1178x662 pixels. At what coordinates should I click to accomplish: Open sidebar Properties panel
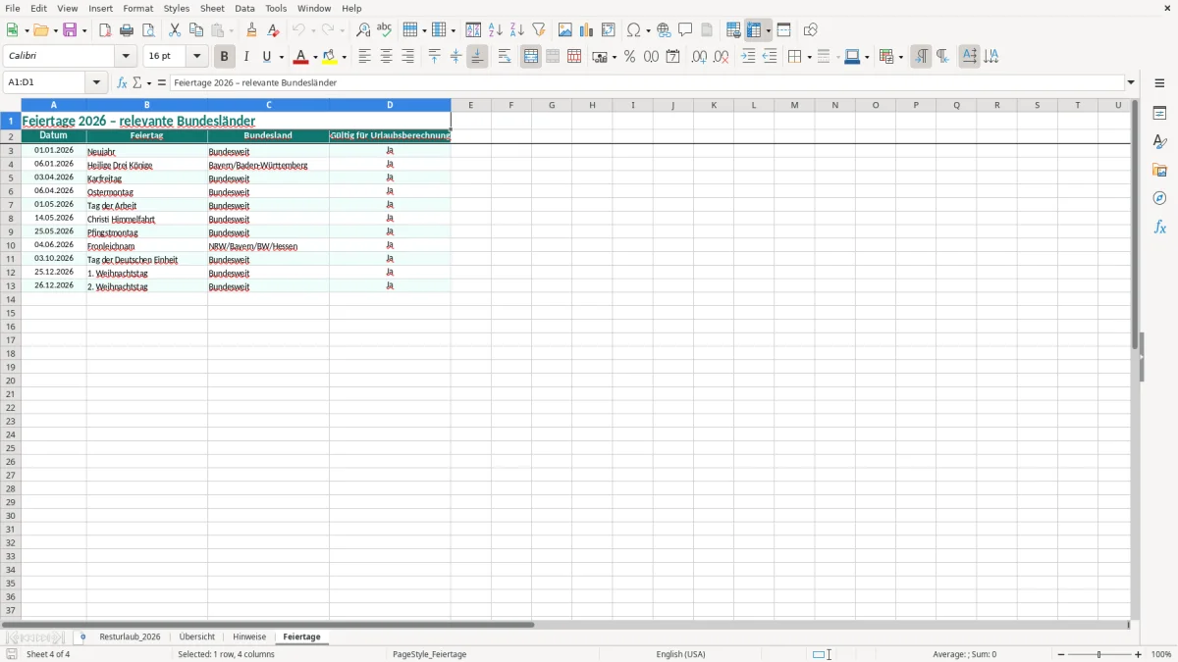1159,113
